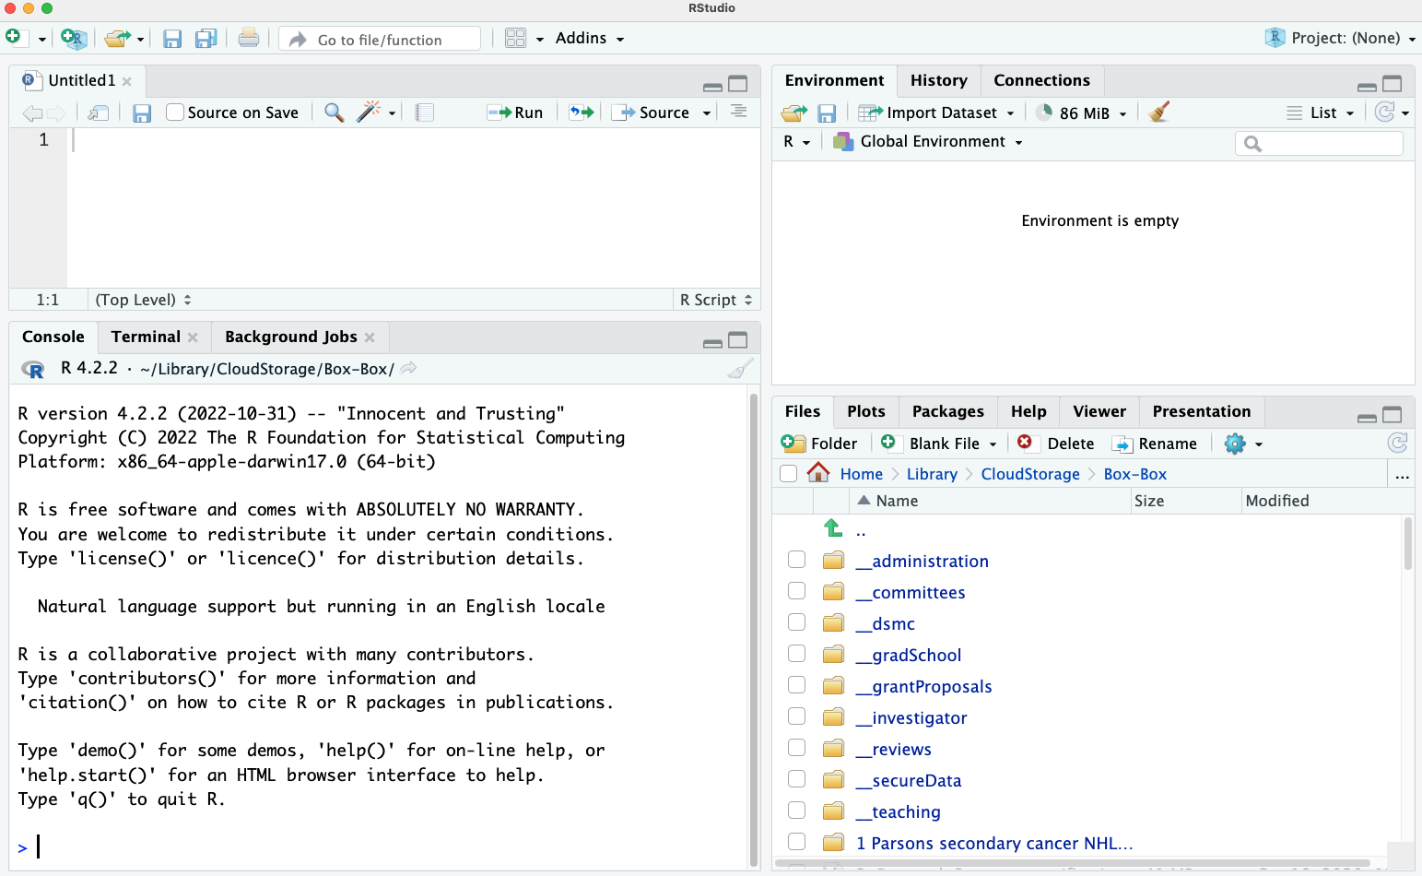Show document outline icon
1422x876 pixels.
pyautogui.click(x=738, y=112)
